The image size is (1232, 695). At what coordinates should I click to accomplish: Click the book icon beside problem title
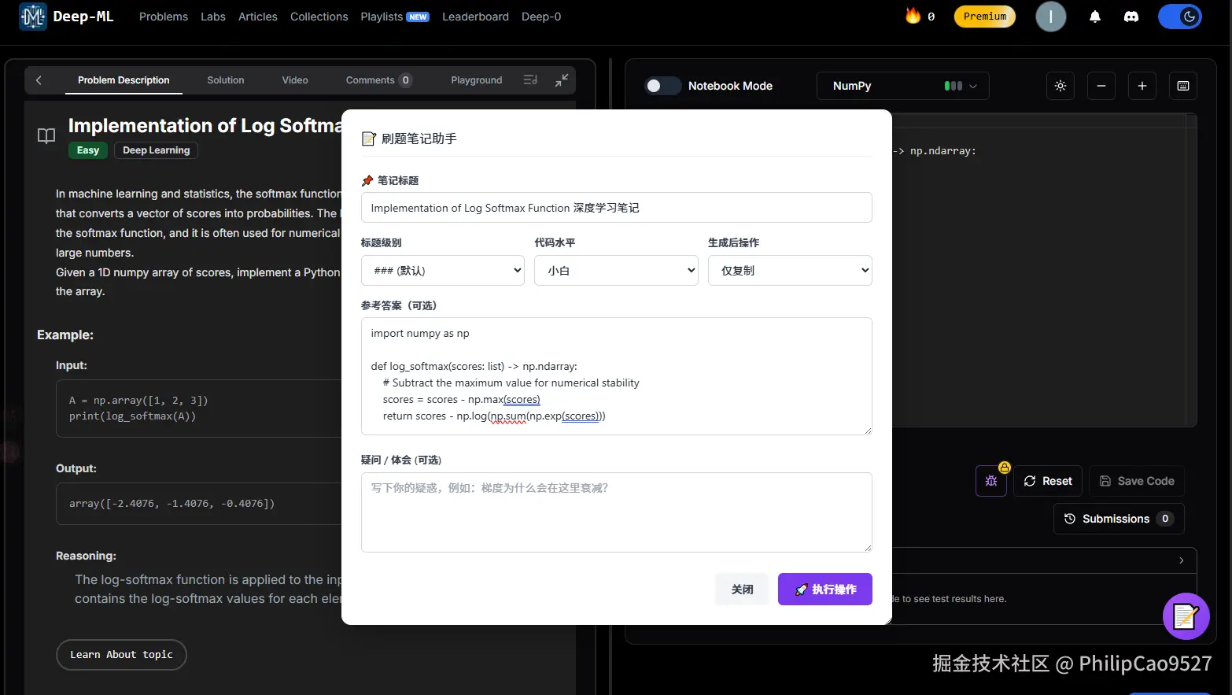click(x=46, y=135)
